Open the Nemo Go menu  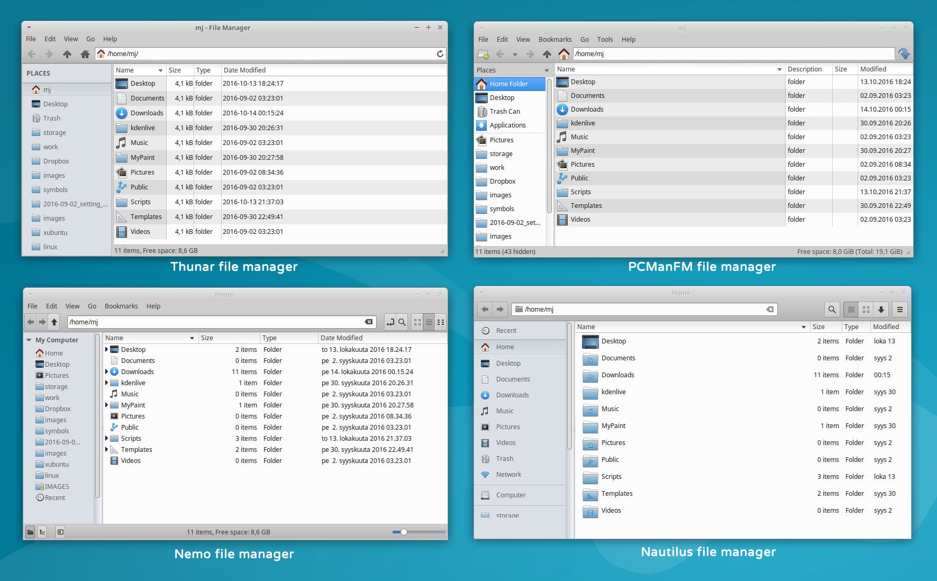coord(92,306)
